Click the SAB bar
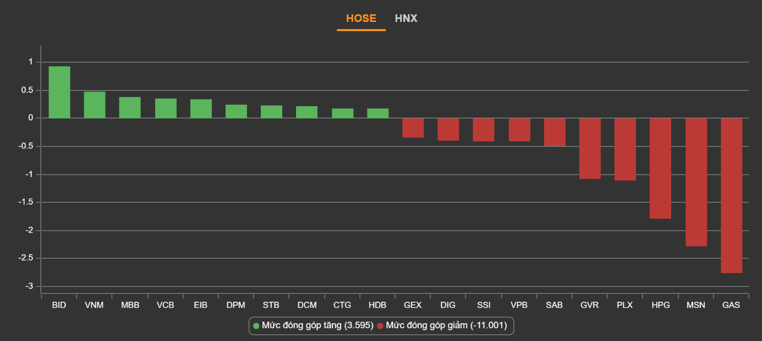Viewport: 762px width, 341px height. click(x=554, y=132)
